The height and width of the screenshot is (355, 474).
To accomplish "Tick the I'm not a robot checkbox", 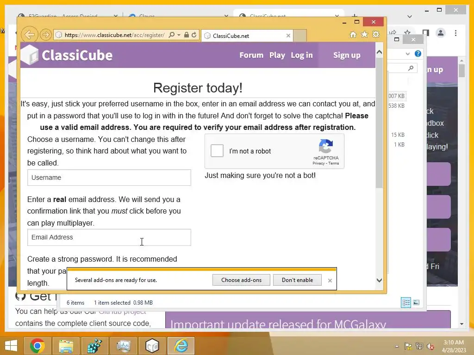I will click(x=217, y=151).
